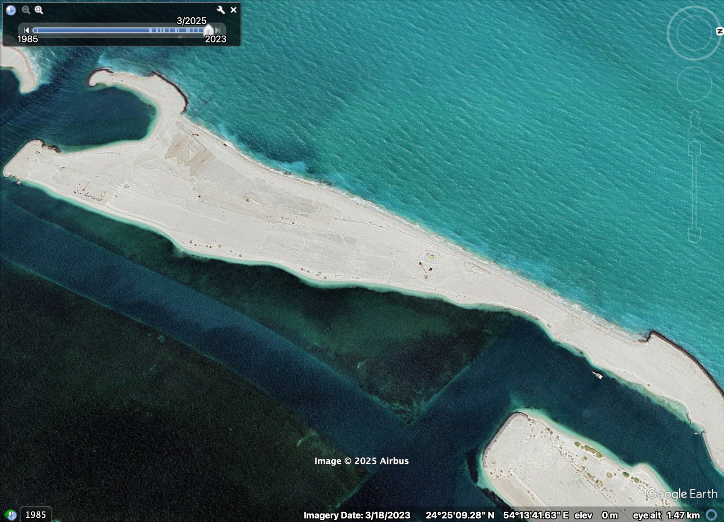Click the bottom-left historical imagery clock icon
The height and width of the screenshot is (522, 724).
[x=11, y=515]
